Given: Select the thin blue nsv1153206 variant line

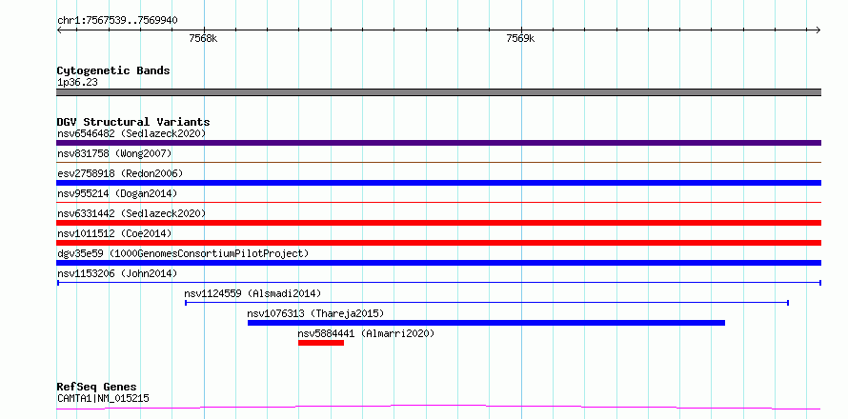Looking at the screenshot, I should click(438, 283).
